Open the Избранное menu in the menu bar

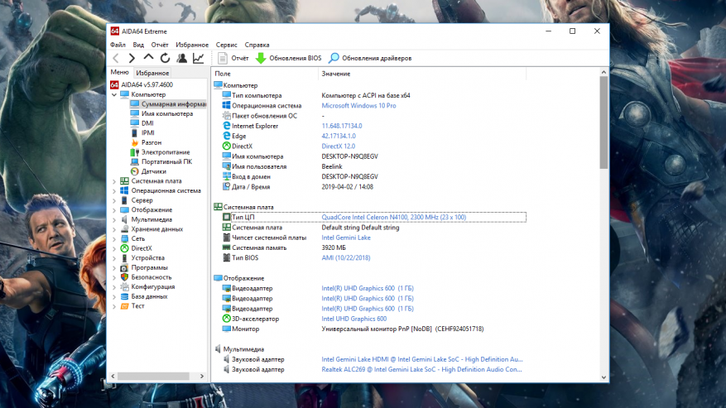coord(192,45)
